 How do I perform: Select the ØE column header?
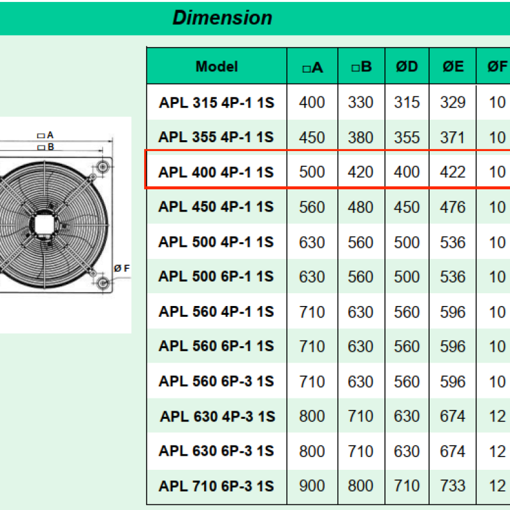(x=453, y=66)
